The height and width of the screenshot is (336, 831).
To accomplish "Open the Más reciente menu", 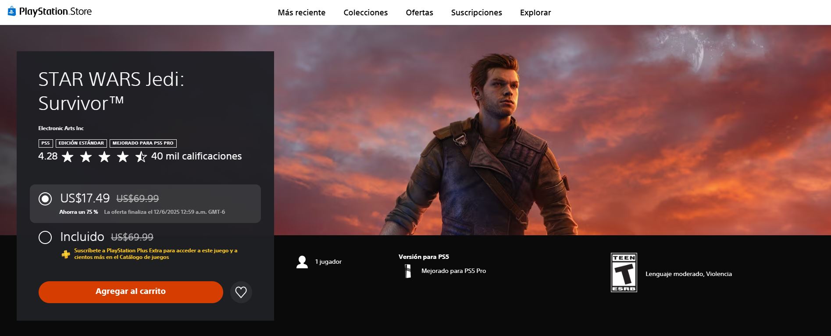I will click(301, 13).
